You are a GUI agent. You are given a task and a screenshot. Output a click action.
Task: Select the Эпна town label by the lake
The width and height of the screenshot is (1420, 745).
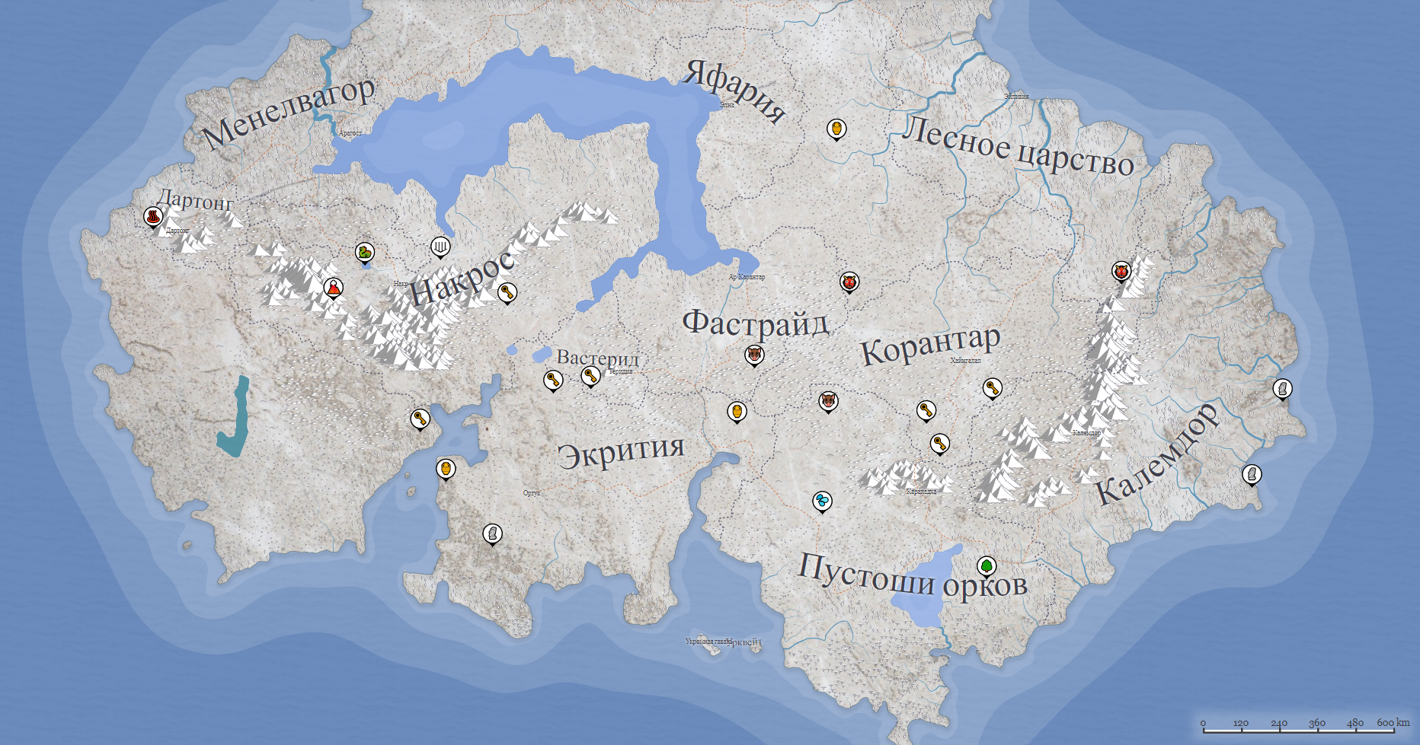coord(728,105)
